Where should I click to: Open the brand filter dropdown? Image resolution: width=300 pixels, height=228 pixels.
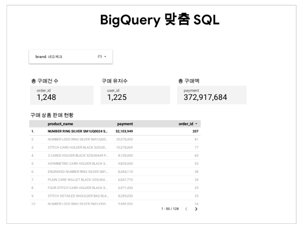click(x=71, y=57)
